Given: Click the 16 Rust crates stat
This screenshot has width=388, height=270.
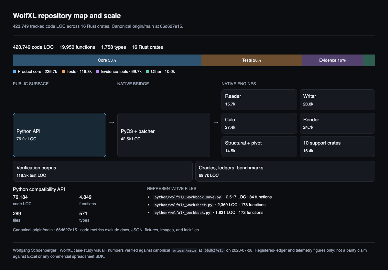Looking at the screenshot, I should (147, 47).
